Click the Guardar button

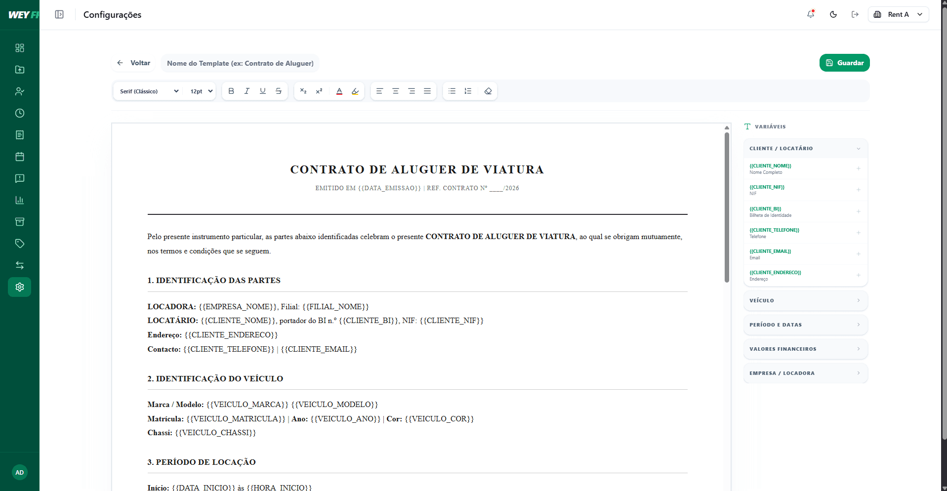pyautogui.click(x=844, y=63)
